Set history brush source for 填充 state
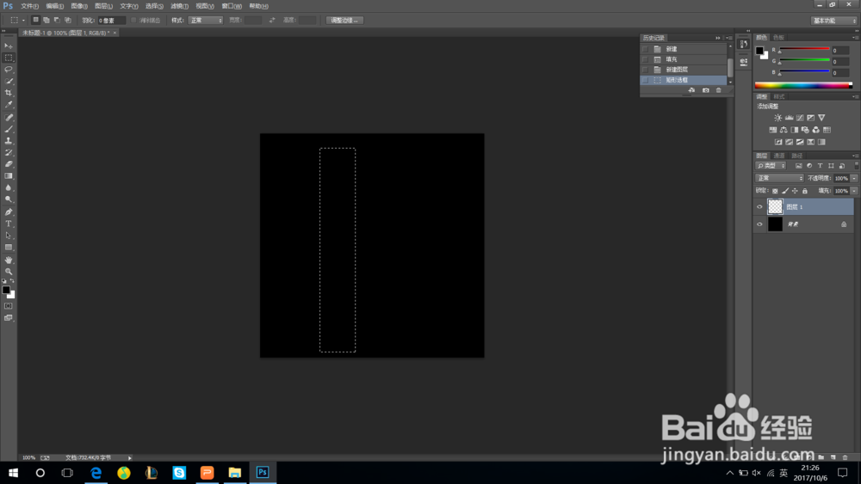The image size is (861, 484). (645, 59)
